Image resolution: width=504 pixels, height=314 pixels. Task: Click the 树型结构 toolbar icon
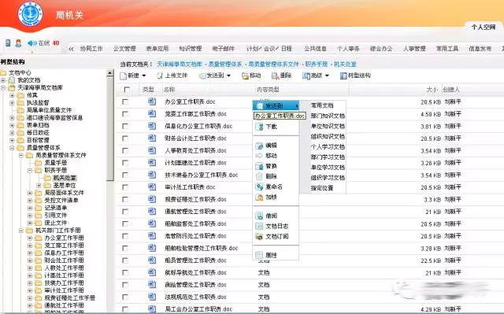(343, 76)
